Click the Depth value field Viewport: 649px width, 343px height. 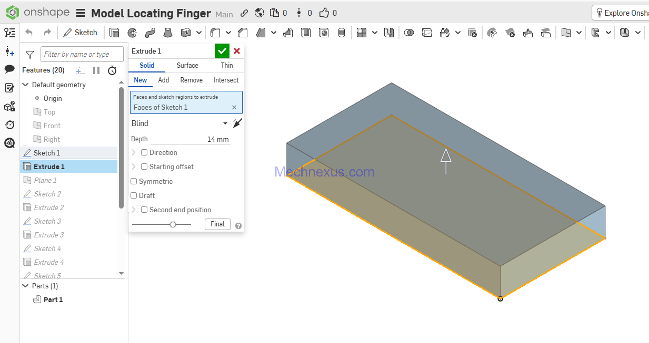[191, 139]
